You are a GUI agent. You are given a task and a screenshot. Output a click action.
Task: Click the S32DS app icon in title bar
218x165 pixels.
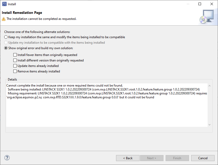coord(4,4)
